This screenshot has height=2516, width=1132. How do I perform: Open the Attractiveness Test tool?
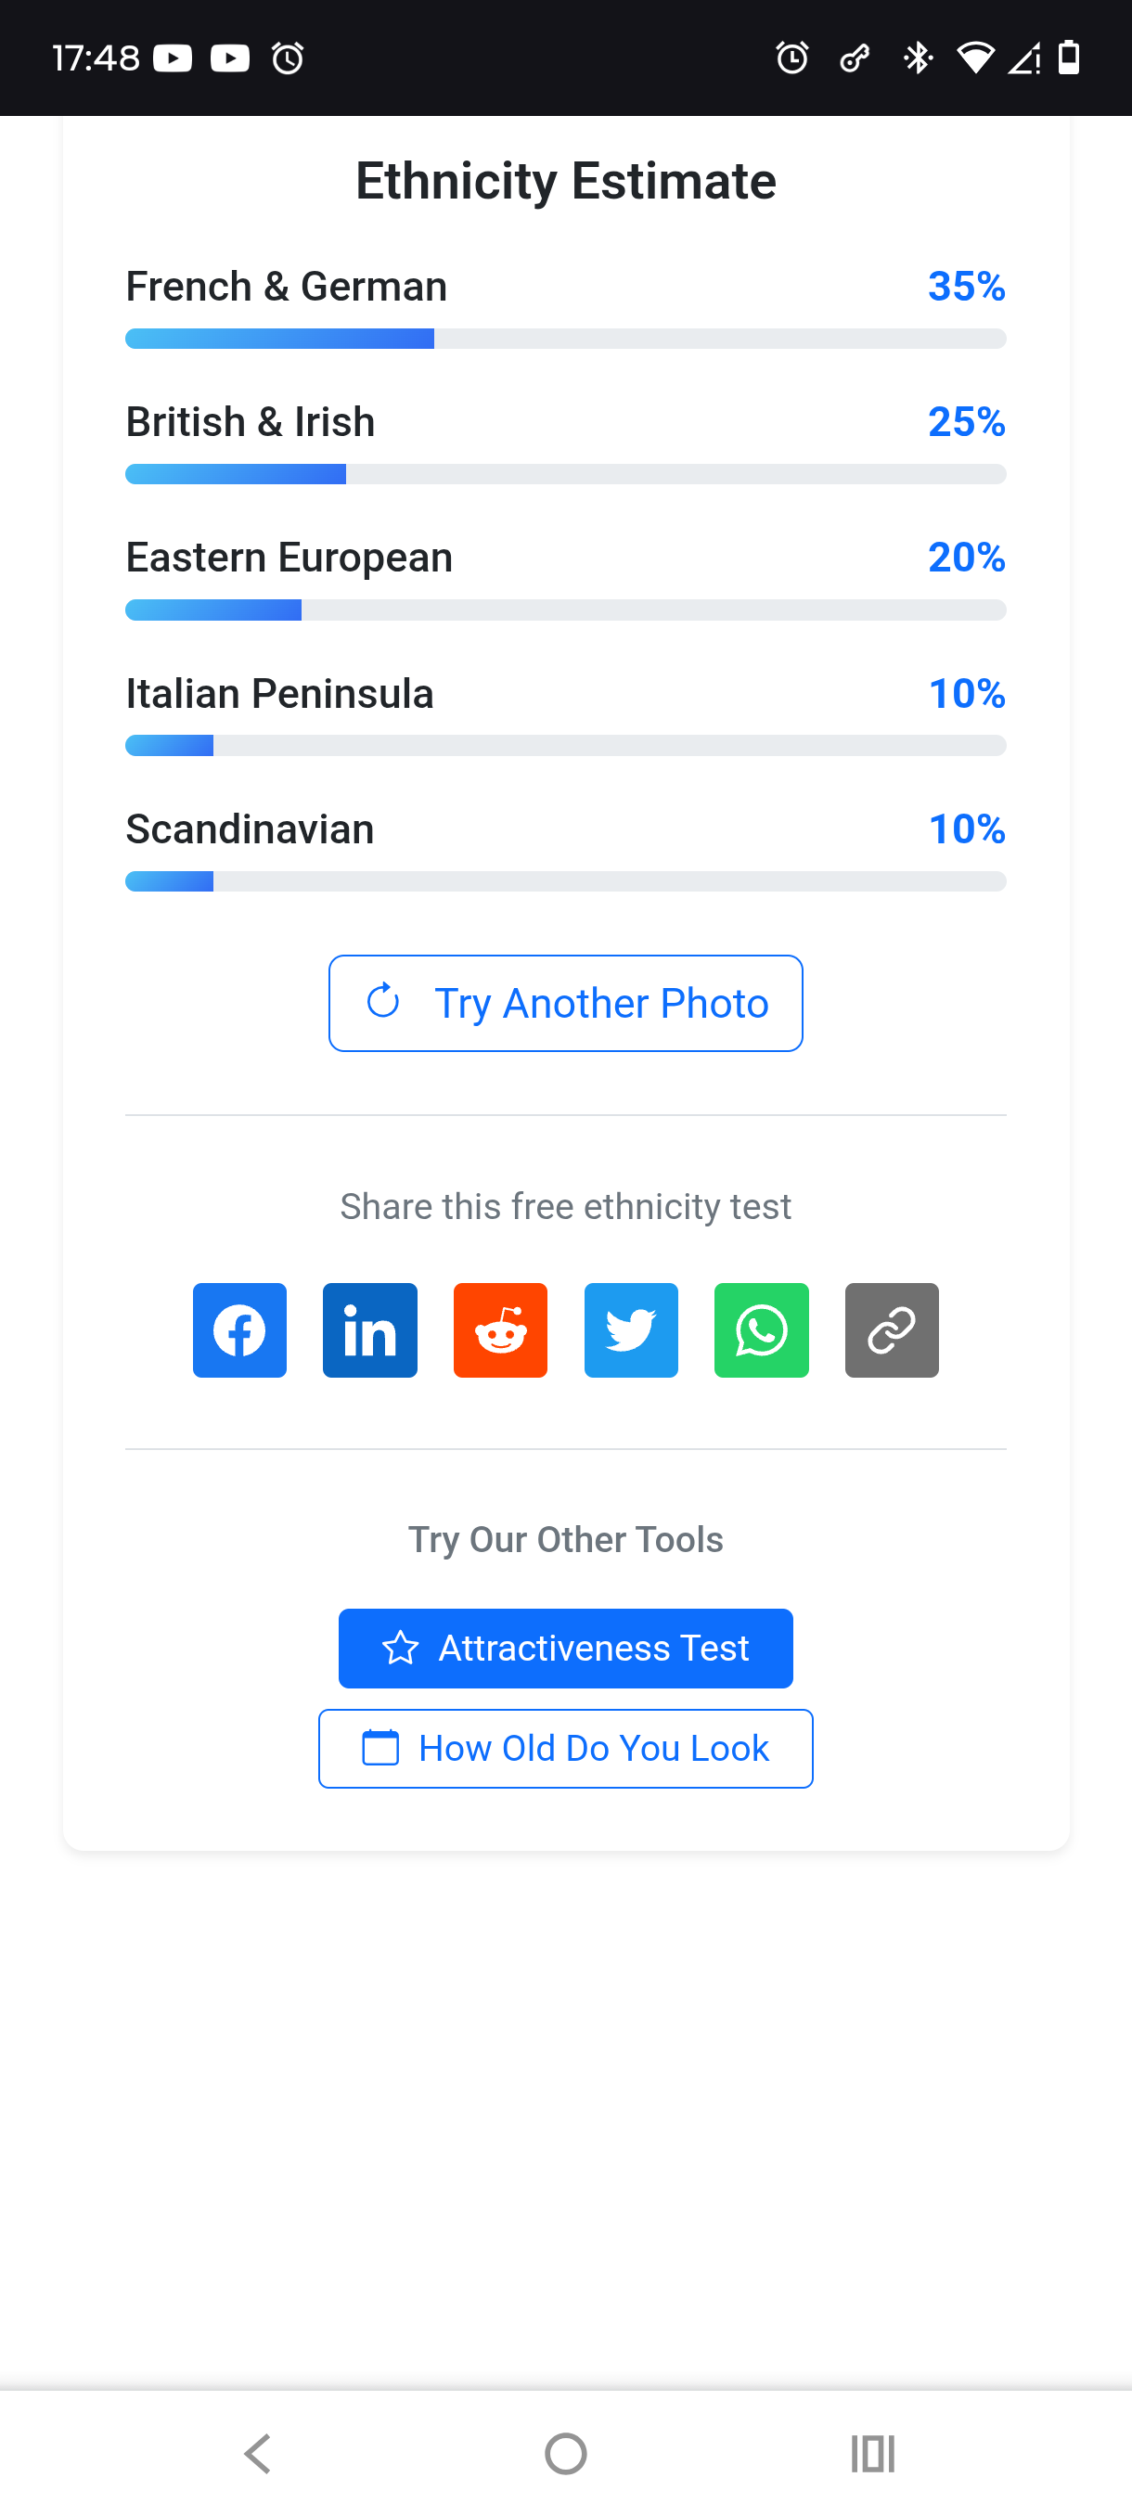pos(565,1648)
